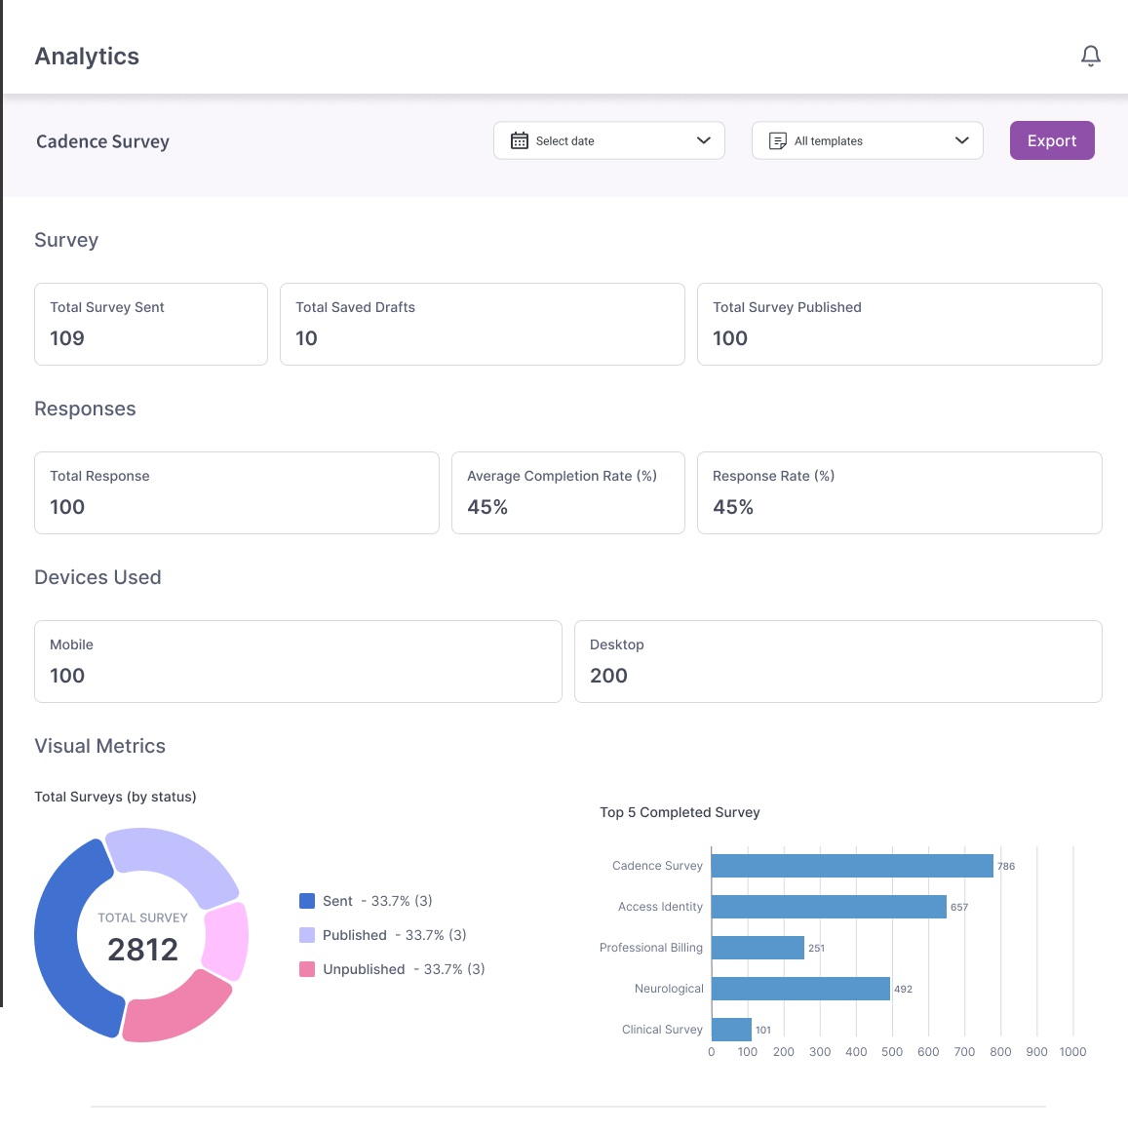Open the notifications bell icon
The image size is (1128, 1132).
1090,57
